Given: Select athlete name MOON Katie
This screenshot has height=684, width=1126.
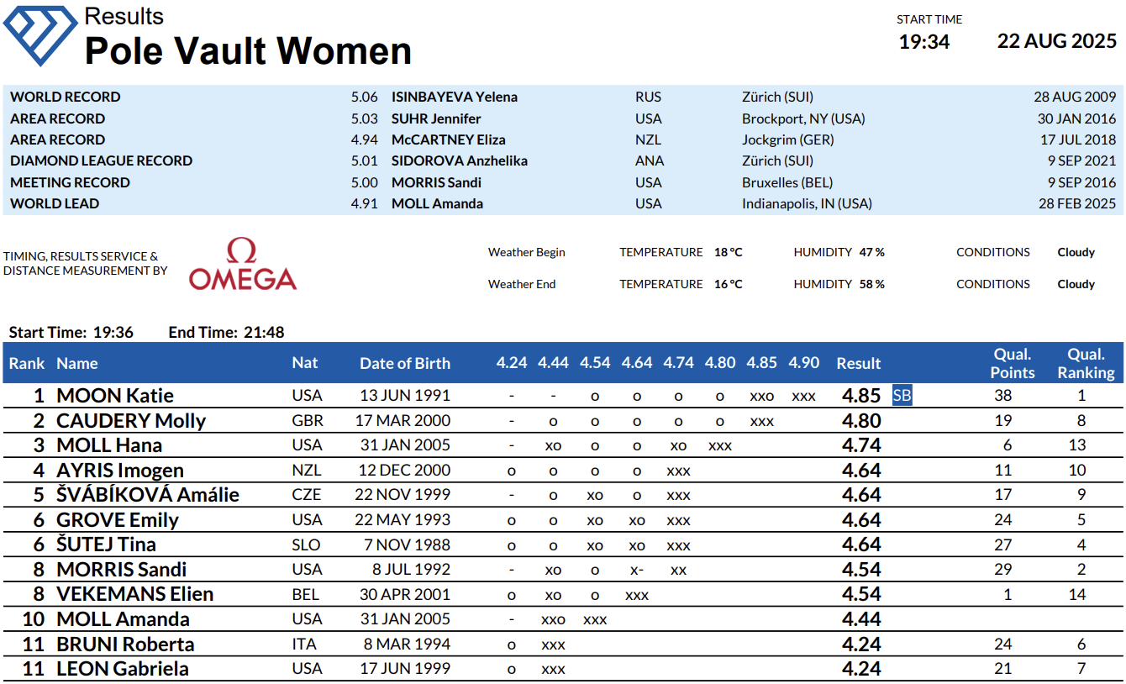Looking at the screenshot, I should coord(115,396).
